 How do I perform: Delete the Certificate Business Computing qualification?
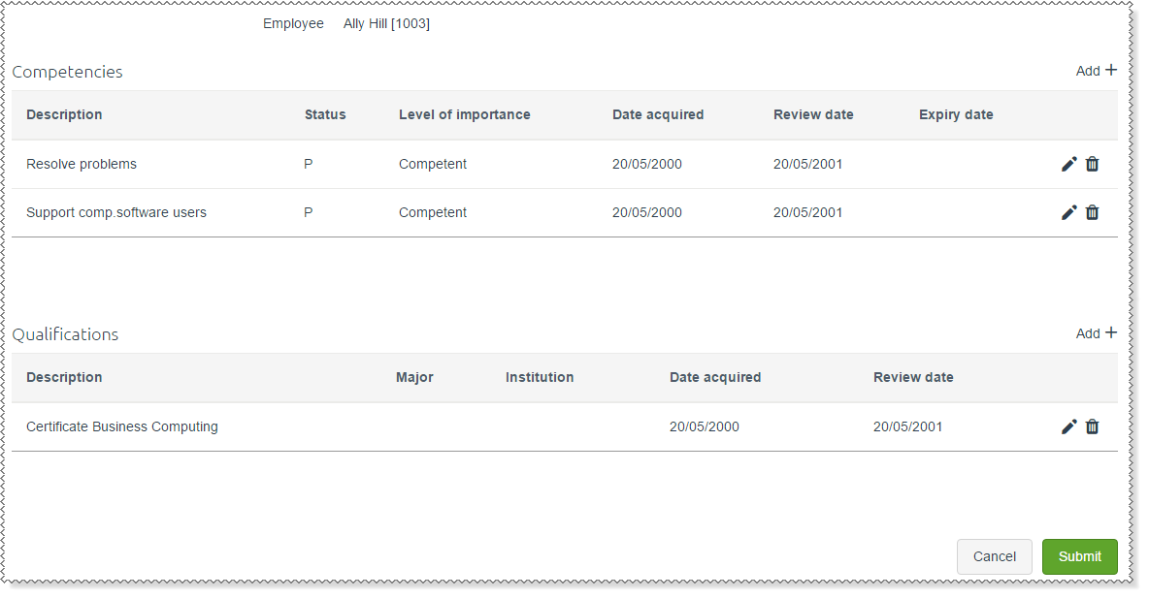(1092, 426)
